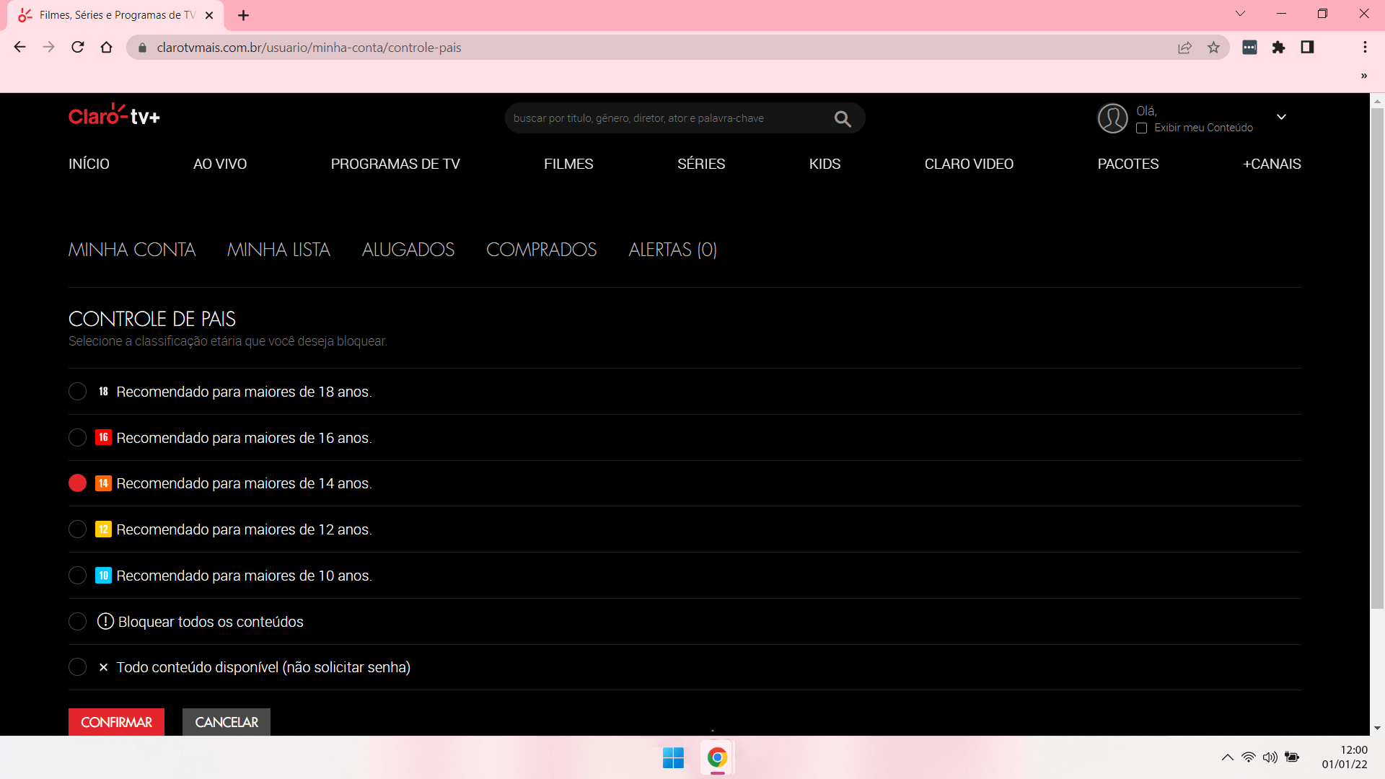Click the search magnifier icon
Image resolution: width=1385 pixels, height=779 pixels.
pos(843,118)
